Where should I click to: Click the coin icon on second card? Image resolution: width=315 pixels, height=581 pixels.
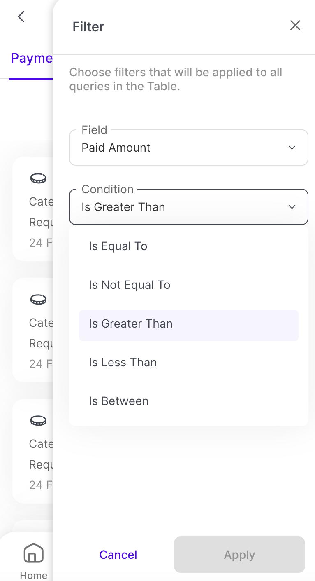(x=38, y=300)
